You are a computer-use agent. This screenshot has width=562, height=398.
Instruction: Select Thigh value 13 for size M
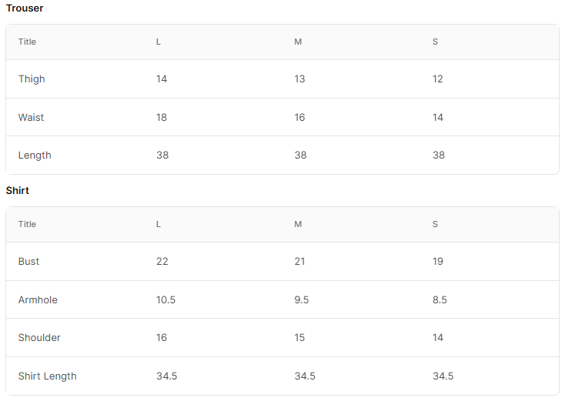click(299, 79)
